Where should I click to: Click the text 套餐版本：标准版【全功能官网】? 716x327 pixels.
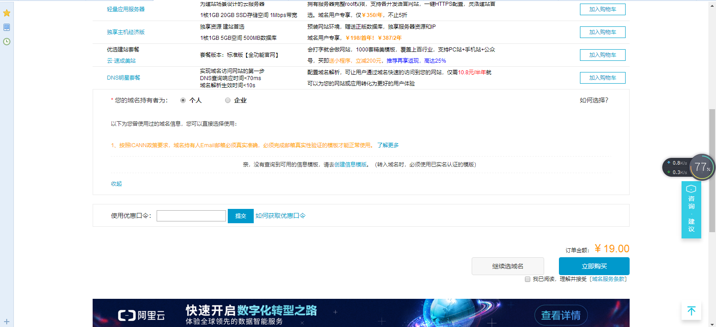240,55
